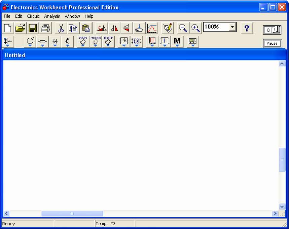The width and height of the screenshot is (289, 229).
Task: Click the Ready status text
Action: pos(8,224)
